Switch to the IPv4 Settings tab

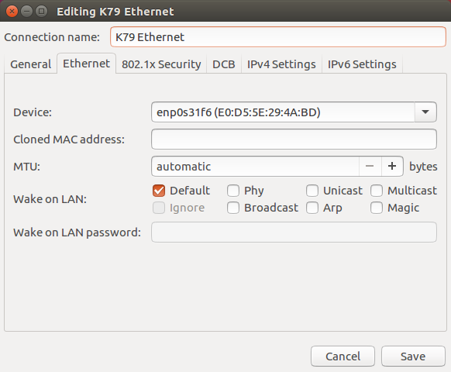pos(281,64)
